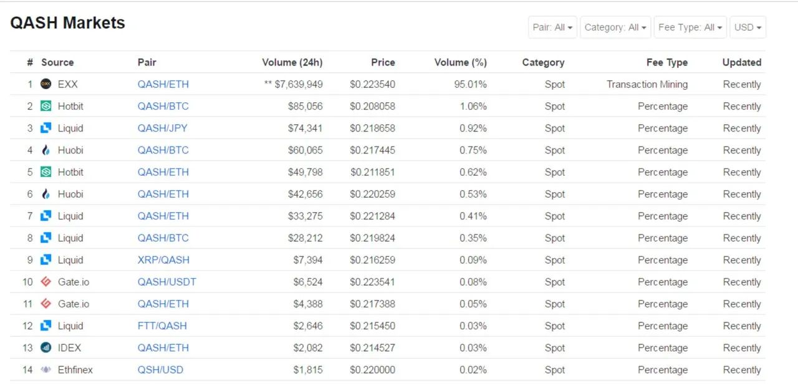Click the Huobi logo in row 6
This screenshot has width=798, height=386.
click(x=46, y=194)
